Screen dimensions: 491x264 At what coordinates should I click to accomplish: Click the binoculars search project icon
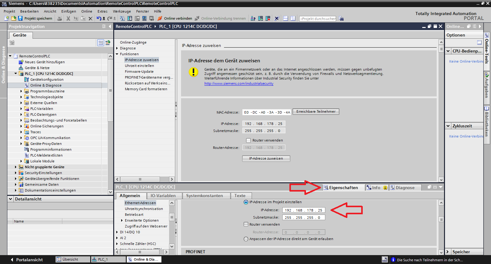pyautogui.click(x=341, y=18)
